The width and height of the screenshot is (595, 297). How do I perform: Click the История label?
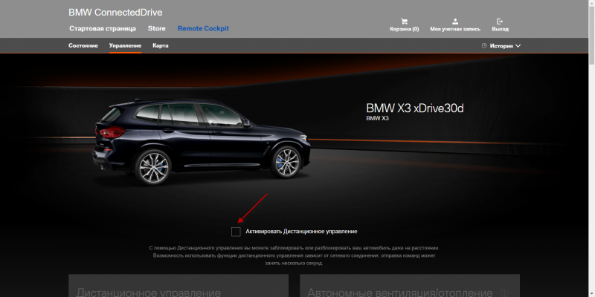[x=501, y=46]
